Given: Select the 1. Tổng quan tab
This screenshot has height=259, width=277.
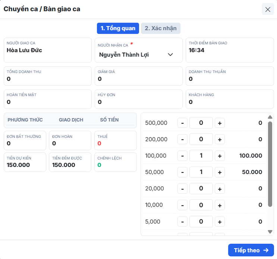Looking at the screenshot, I should pos(118,28).
